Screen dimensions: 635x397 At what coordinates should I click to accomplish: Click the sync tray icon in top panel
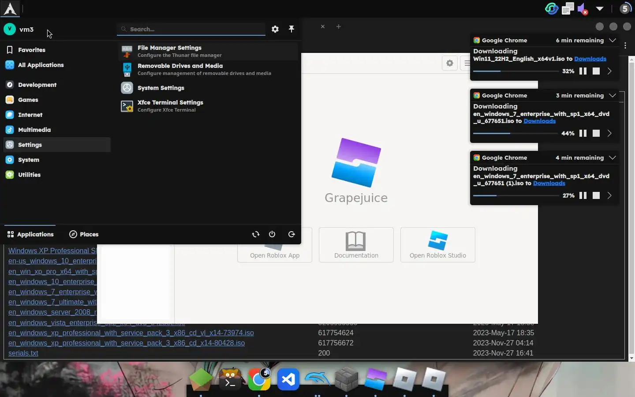pyautogui.click(x=551, y=8)
